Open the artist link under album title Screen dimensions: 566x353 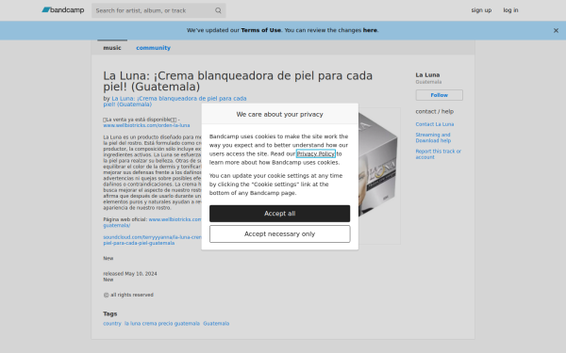(175, 102)
